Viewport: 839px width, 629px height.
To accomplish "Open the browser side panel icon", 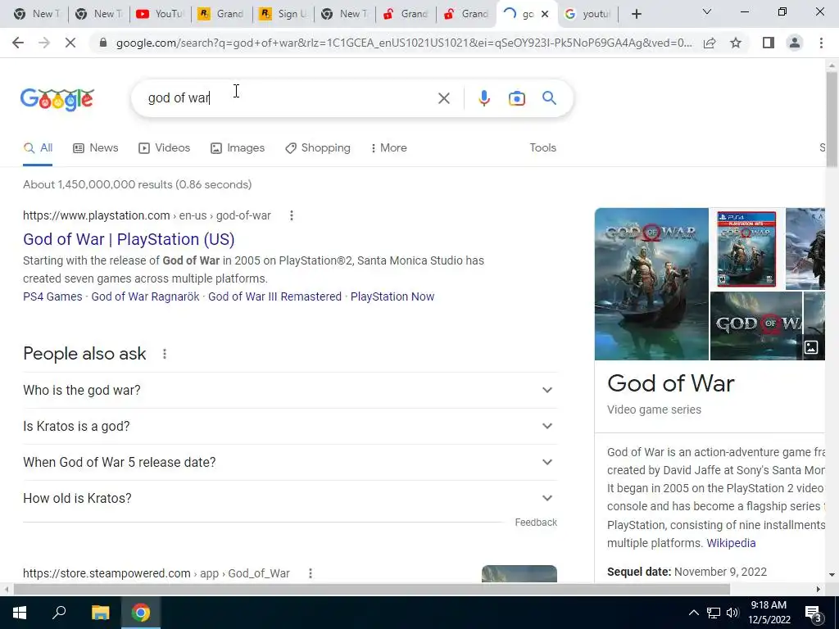I will pyautogui.click(x=769, y=43).
